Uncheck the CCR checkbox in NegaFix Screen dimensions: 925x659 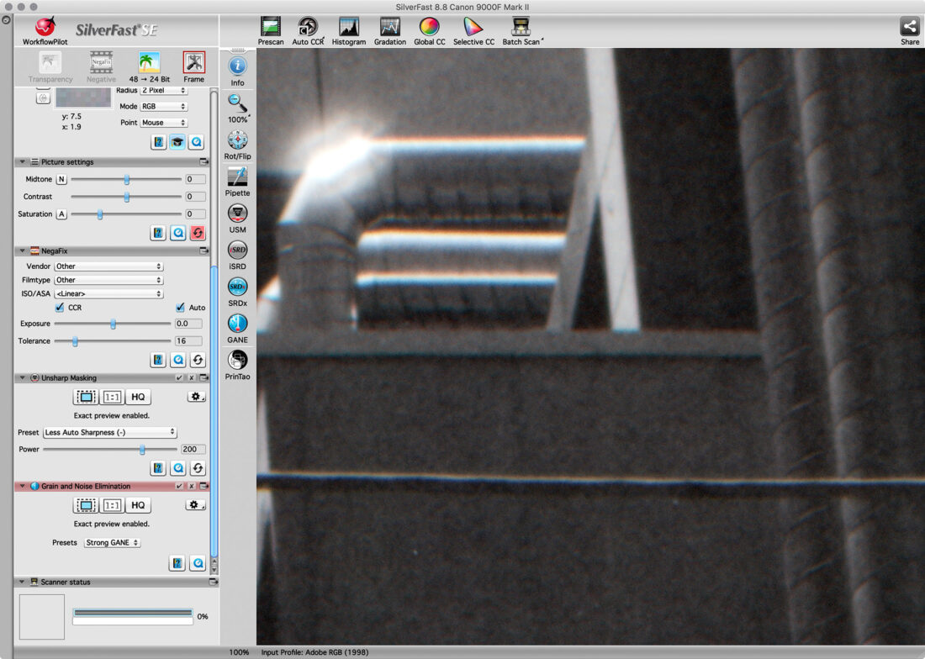click(x=59, y=308)
